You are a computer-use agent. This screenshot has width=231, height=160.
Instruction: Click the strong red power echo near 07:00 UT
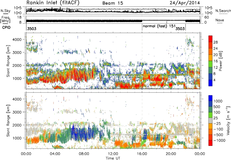77,75
